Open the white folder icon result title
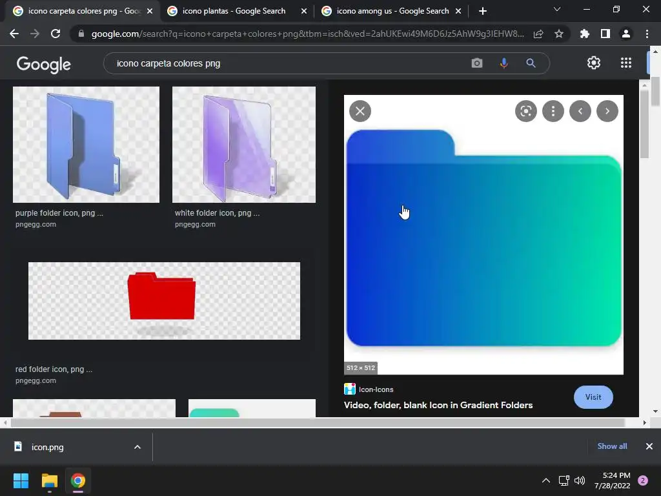 coord(217,213)
